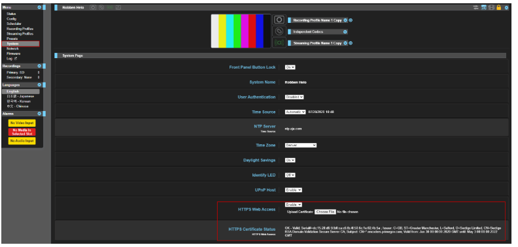518x247 pixels.
Task: Open settings gear for Recording Profile Name 1 Copy
Action: click(351, 20)
